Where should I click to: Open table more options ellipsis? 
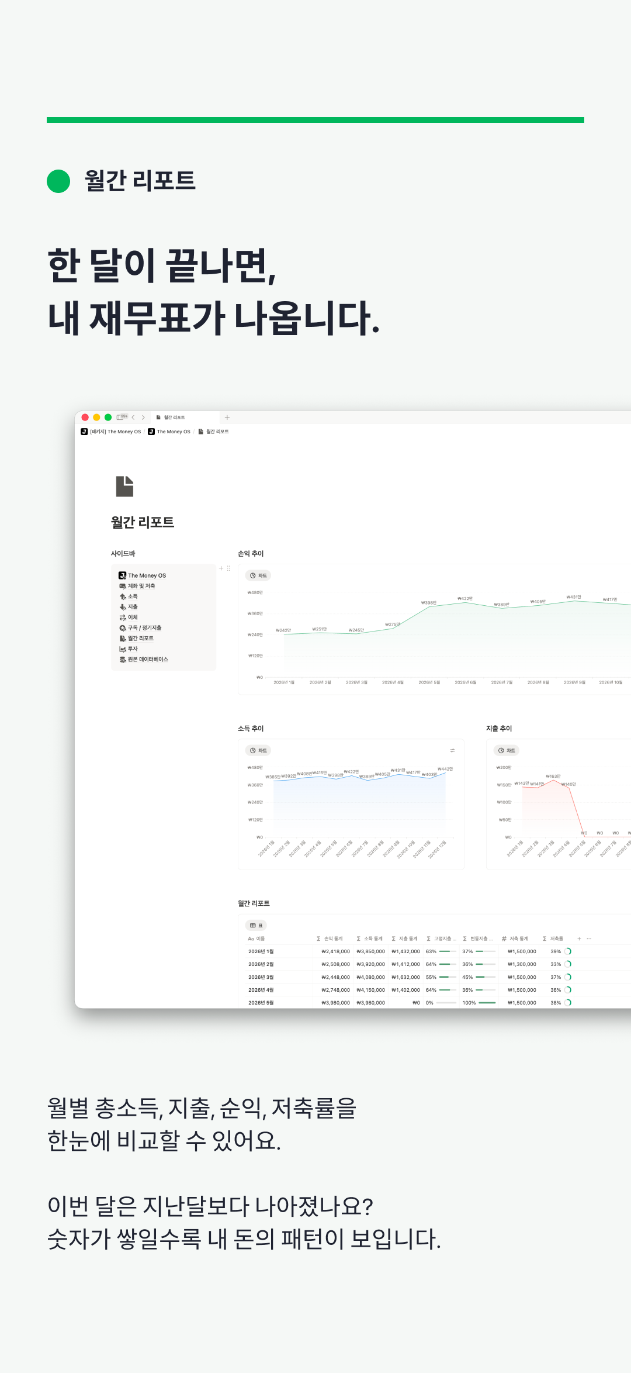pos(589,939)
